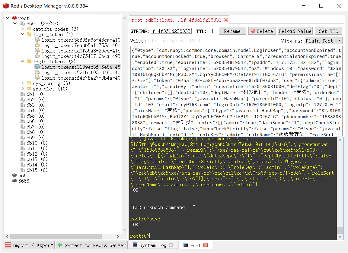Collapse the login_token namespace
The width and height of the screenshot is (348, 253).
[x=22, y=34]
